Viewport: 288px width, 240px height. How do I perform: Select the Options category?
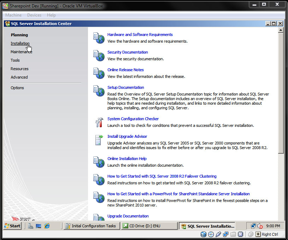click(x=17, y=88)
